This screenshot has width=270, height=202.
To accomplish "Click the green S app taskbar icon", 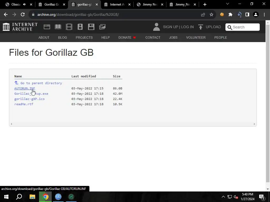I will tap(71, 197).
